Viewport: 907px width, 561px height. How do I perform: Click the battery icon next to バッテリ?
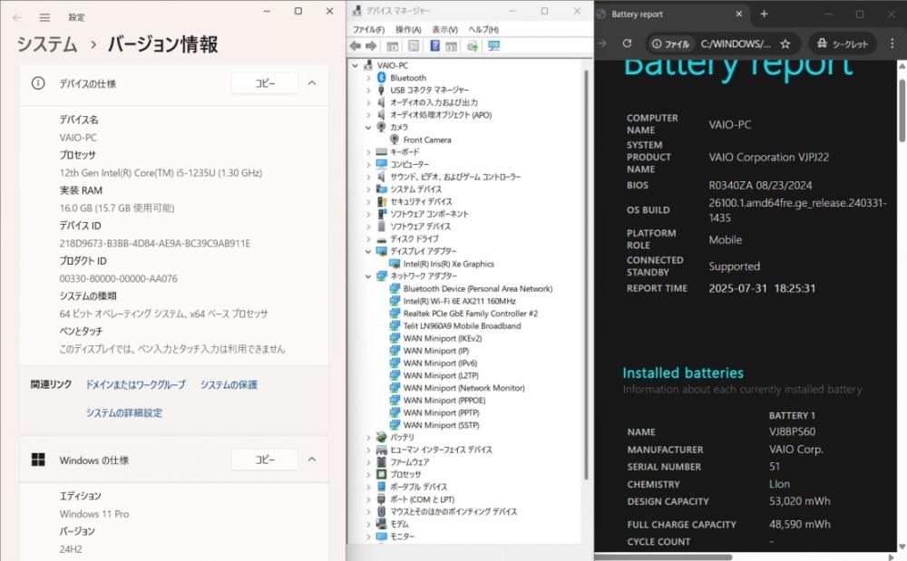tap(381, 437)
